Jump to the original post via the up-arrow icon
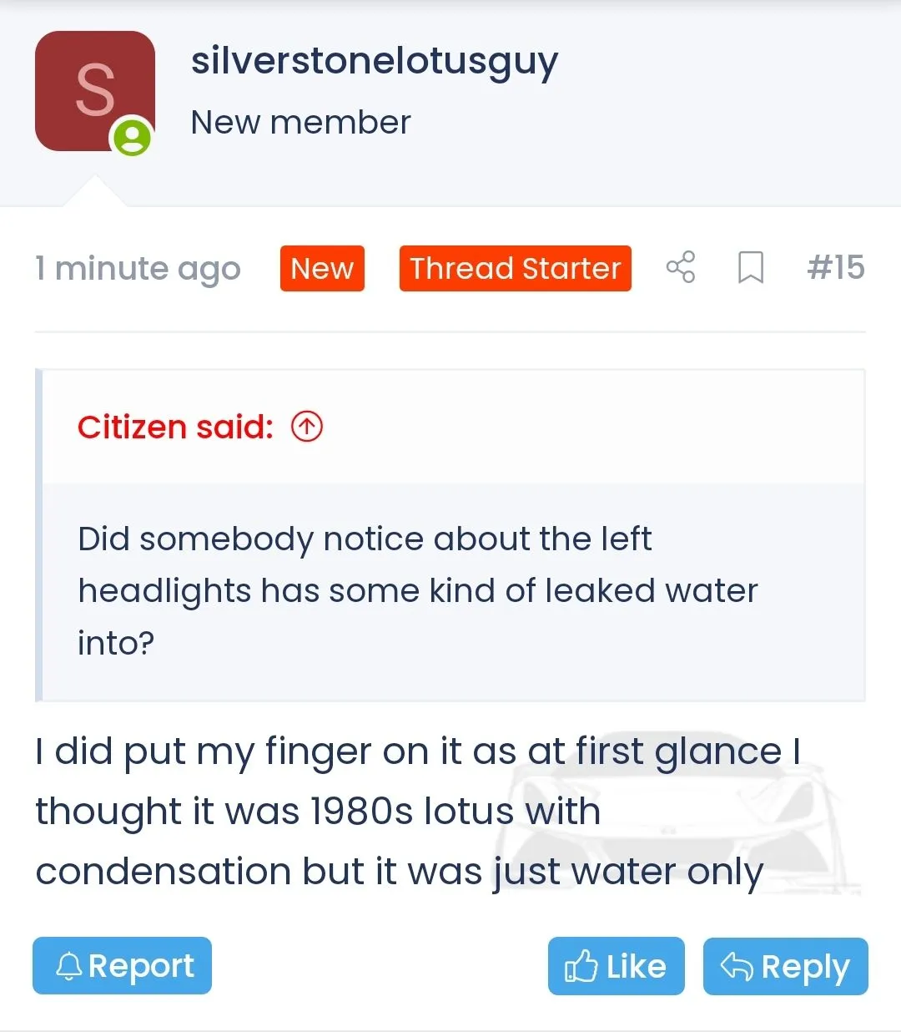 [x=307, y=427]
